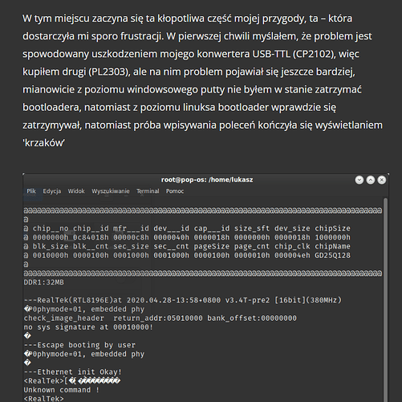The height and width of the screenshot is (402, 402).
Task: Click the 'no sys signature at 00010000!' line
Action: pos(88,327)
